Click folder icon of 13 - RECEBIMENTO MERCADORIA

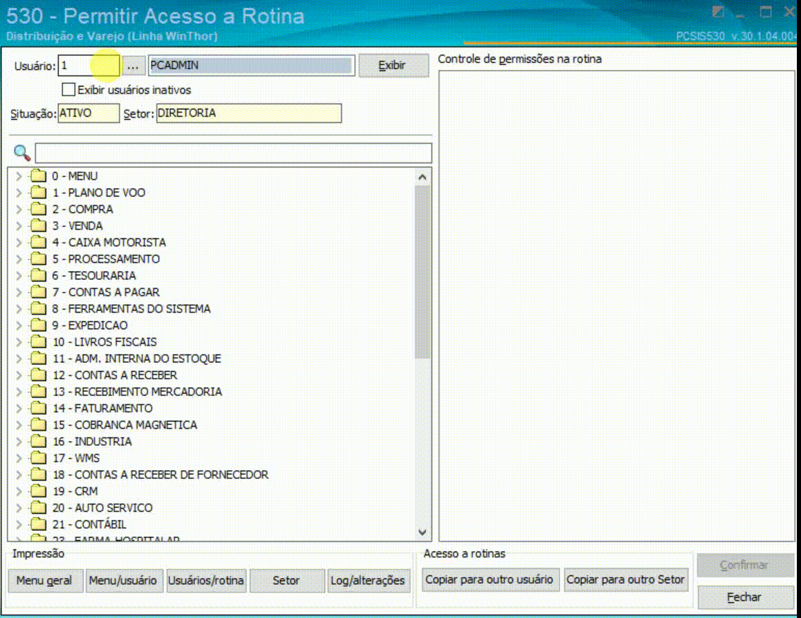click(38, 391)
